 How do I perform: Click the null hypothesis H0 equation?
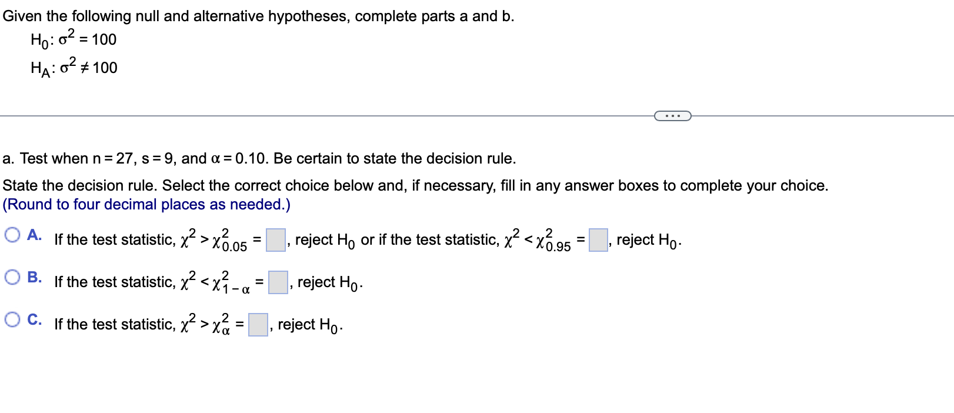74,38
